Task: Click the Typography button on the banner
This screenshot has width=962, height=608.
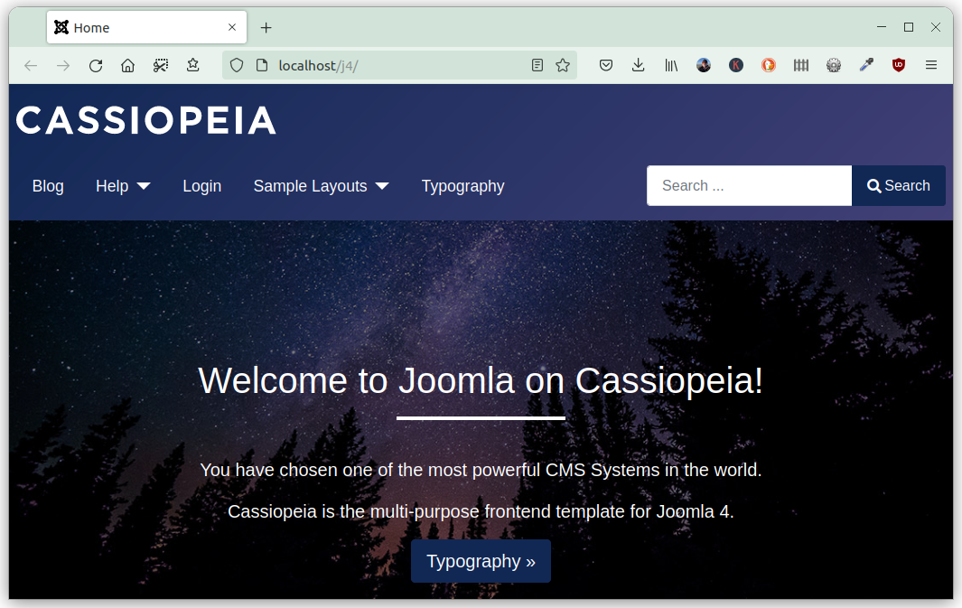Action: tap(481, 561)
